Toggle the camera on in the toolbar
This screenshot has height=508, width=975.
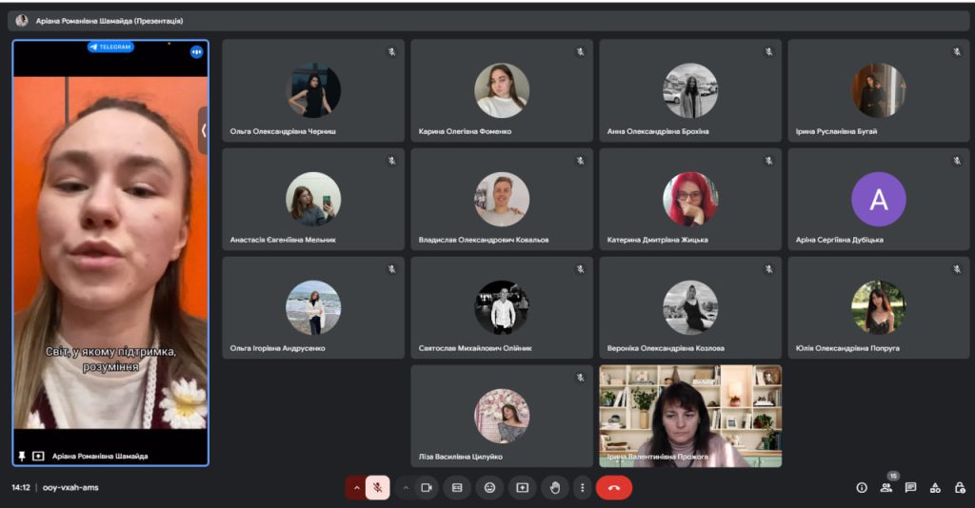(427, 488)
